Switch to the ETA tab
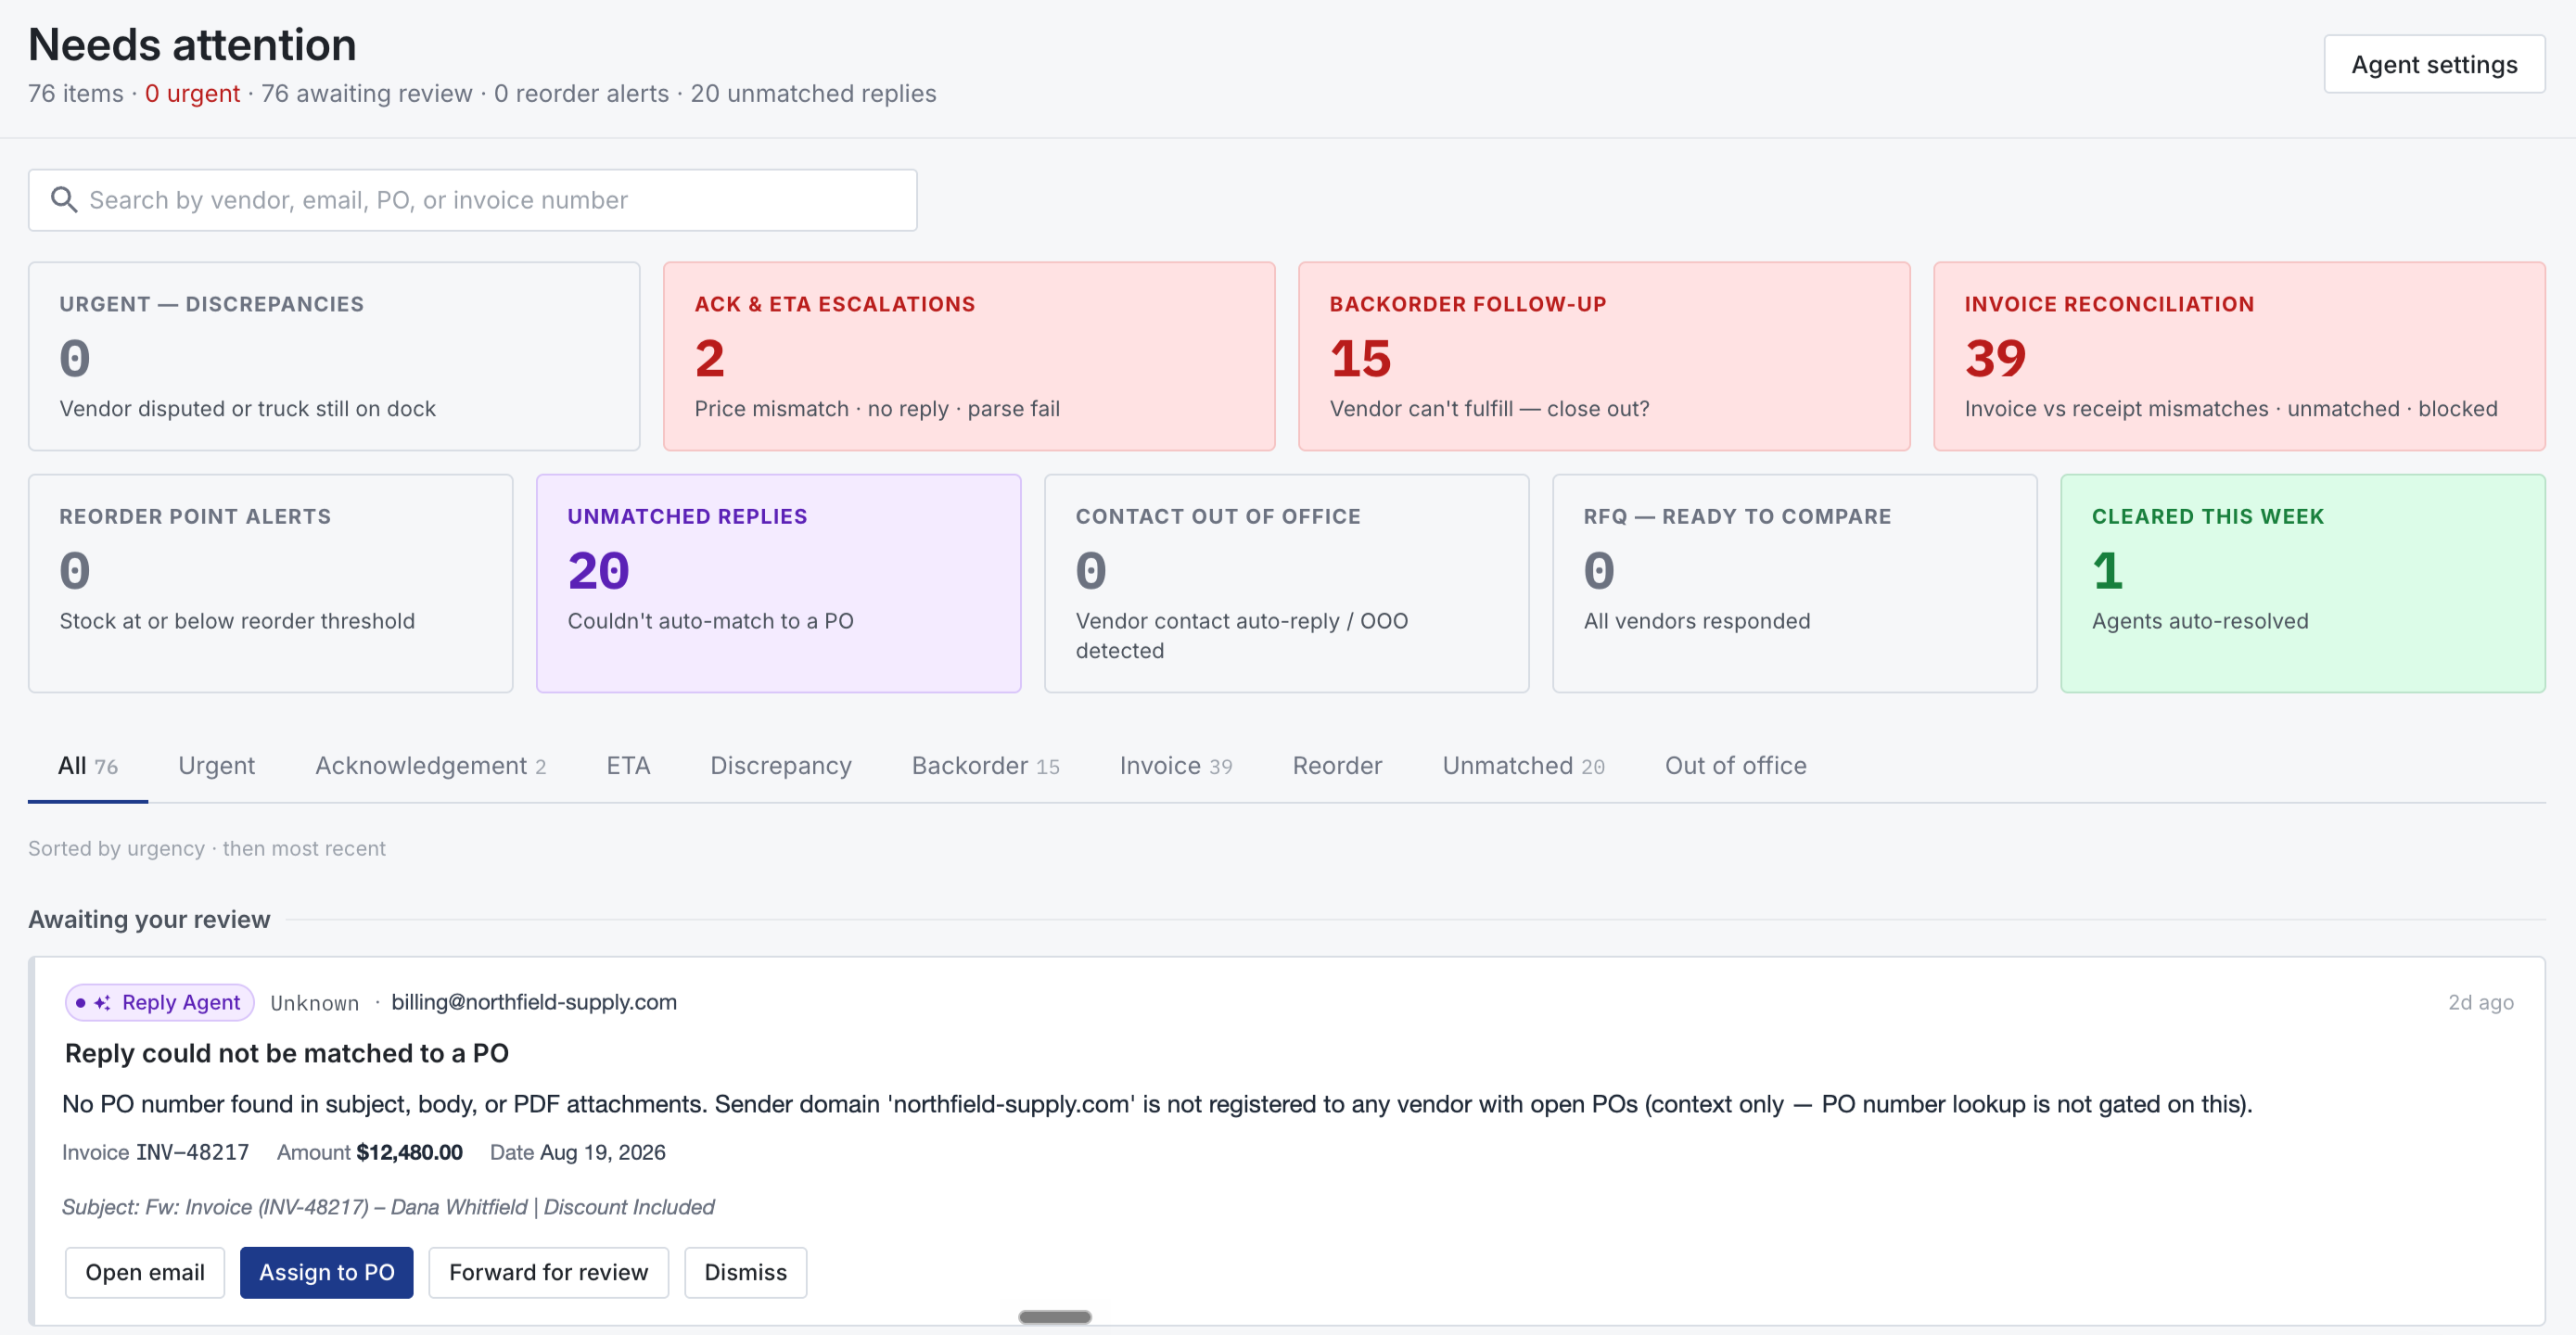Screen dimensions: 2576x1335 tap(628, 765)
